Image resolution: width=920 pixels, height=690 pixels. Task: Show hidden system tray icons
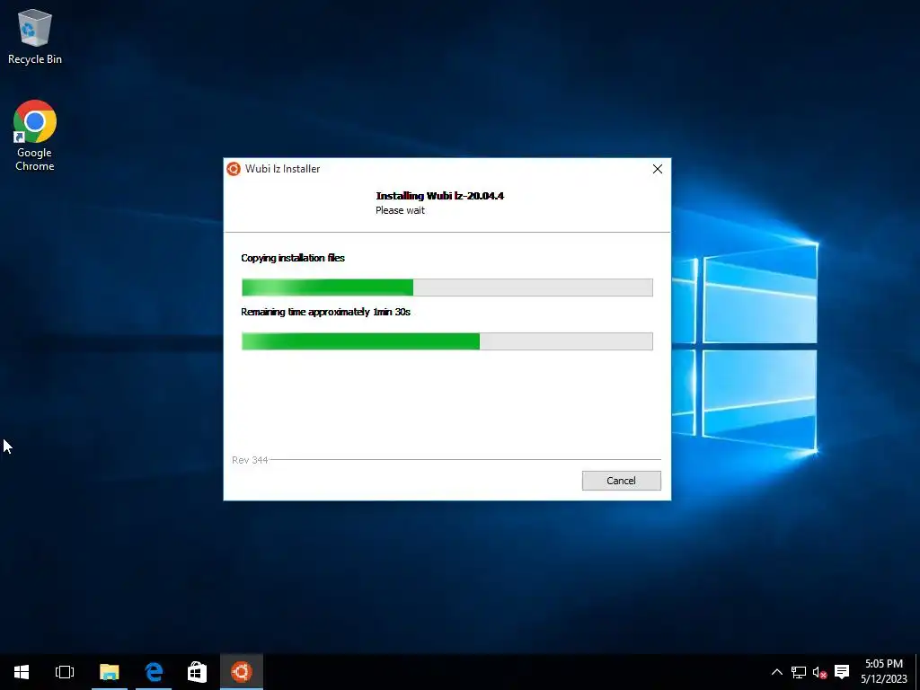pyautogui.click(x=777, y=672)
